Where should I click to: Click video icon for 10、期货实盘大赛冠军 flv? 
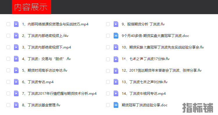click(x=116, y=47)
